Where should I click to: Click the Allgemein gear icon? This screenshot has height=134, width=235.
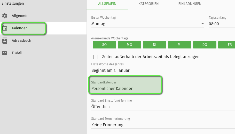tap(5, 16)
